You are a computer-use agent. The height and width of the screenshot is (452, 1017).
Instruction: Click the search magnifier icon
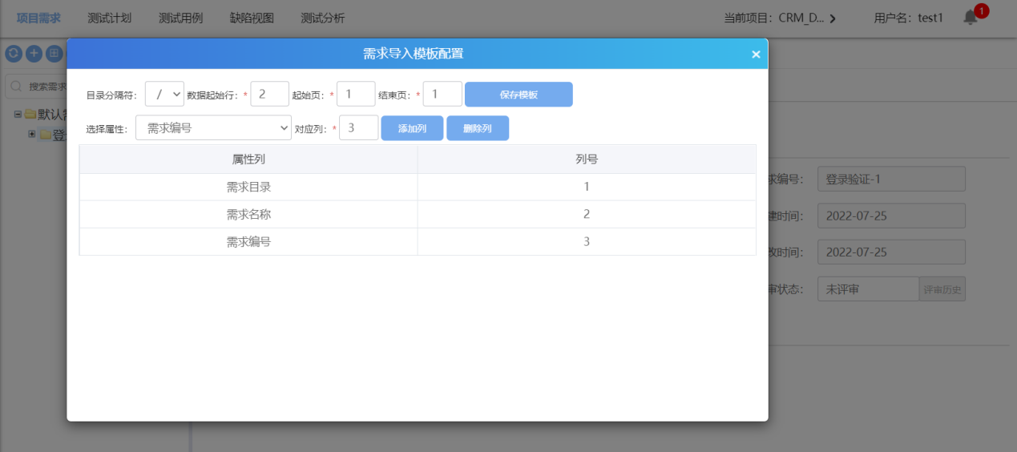pyautogui.click(x=18, y=86)
